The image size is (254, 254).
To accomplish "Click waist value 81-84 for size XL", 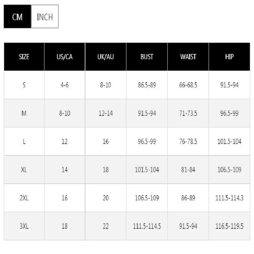I will [x=188, y=170].
